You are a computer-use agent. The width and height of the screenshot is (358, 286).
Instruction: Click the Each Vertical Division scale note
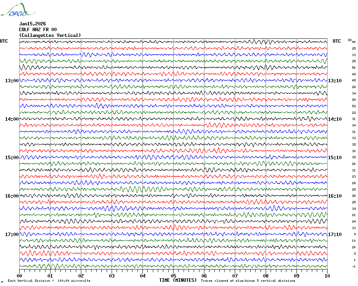point(49,281)
